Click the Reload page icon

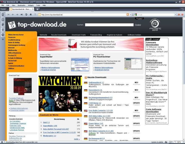[x=26, y=15]
